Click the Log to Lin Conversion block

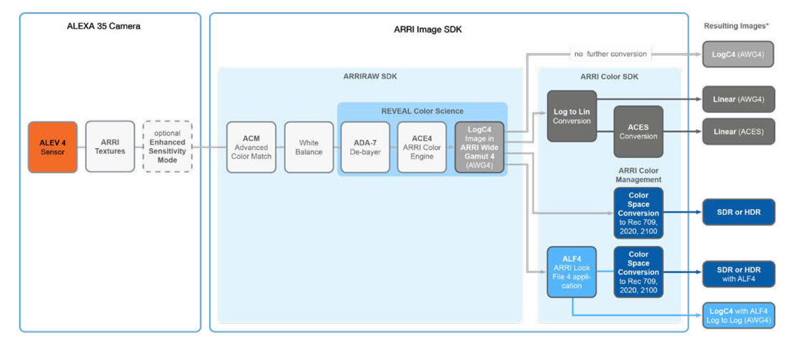coord(572,116)
